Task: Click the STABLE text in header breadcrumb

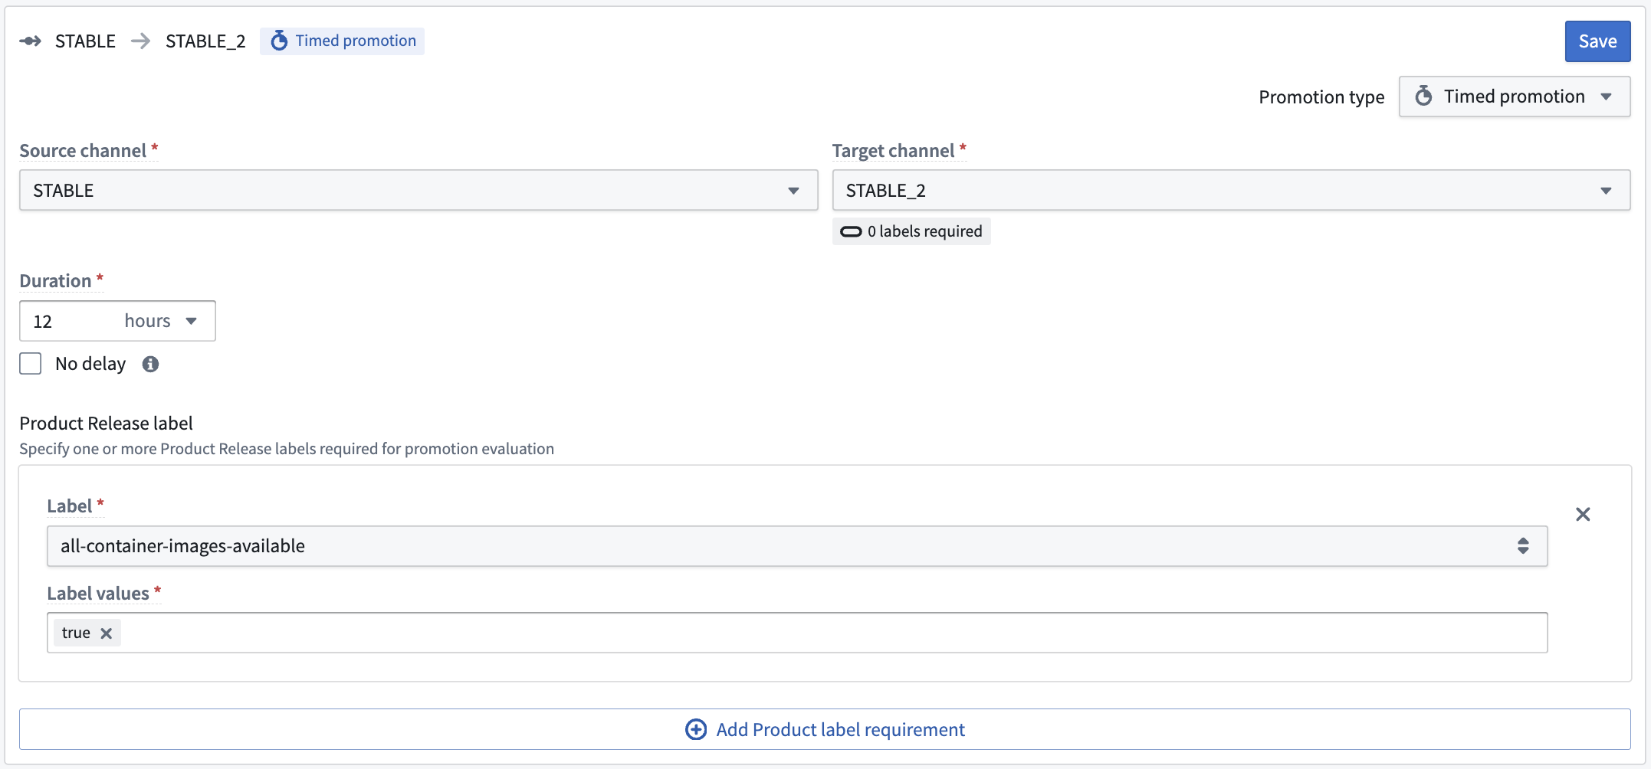Action: point(85,41)
